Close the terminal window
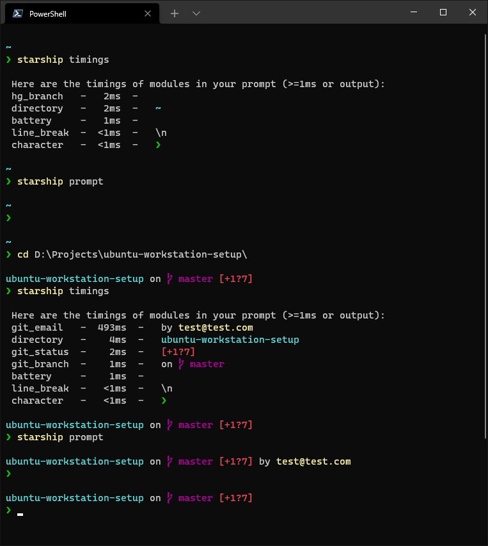This screenshot has width=488, height=546. coord(473,12)
